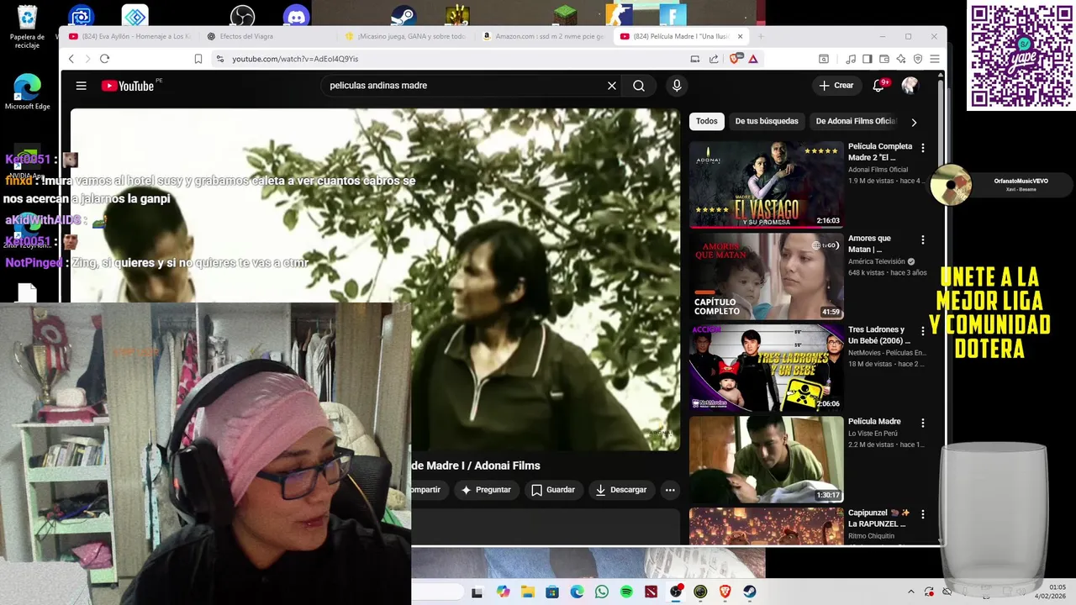Show hidden system tray icons chevron
1076x605 pixels.
[x=910, y=592]
